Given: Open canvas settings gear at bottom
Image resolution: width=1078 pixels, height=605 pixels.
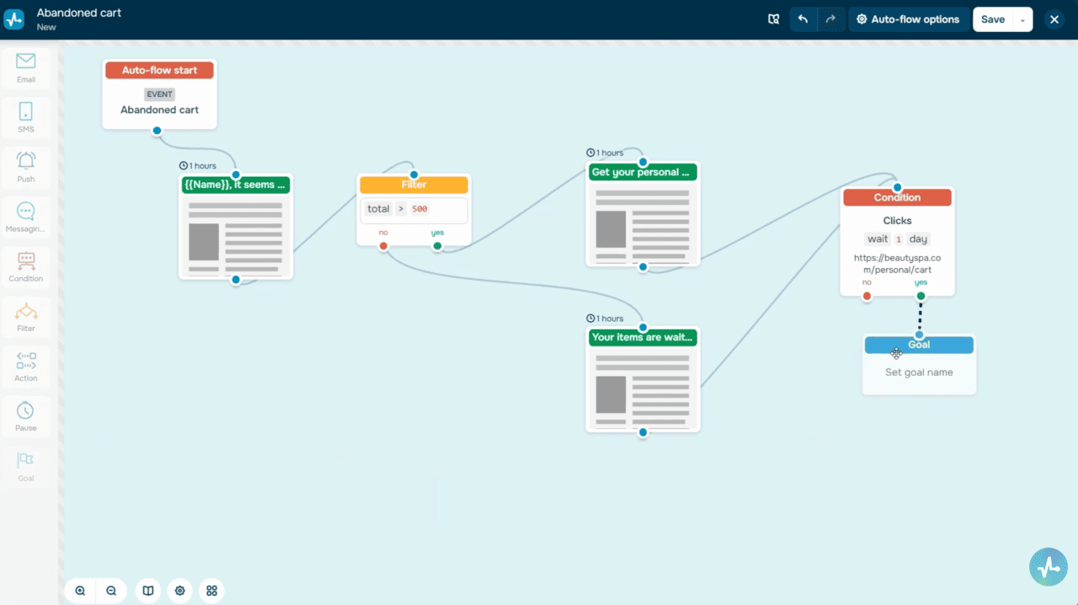Looking at the screenshot, I should [x=180, y=591].
